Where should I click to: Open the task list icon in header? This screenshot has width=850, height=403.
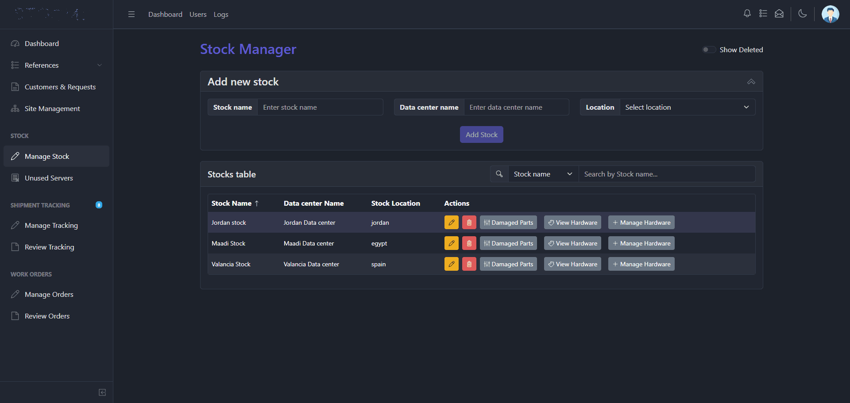click(x=763, y=14)
